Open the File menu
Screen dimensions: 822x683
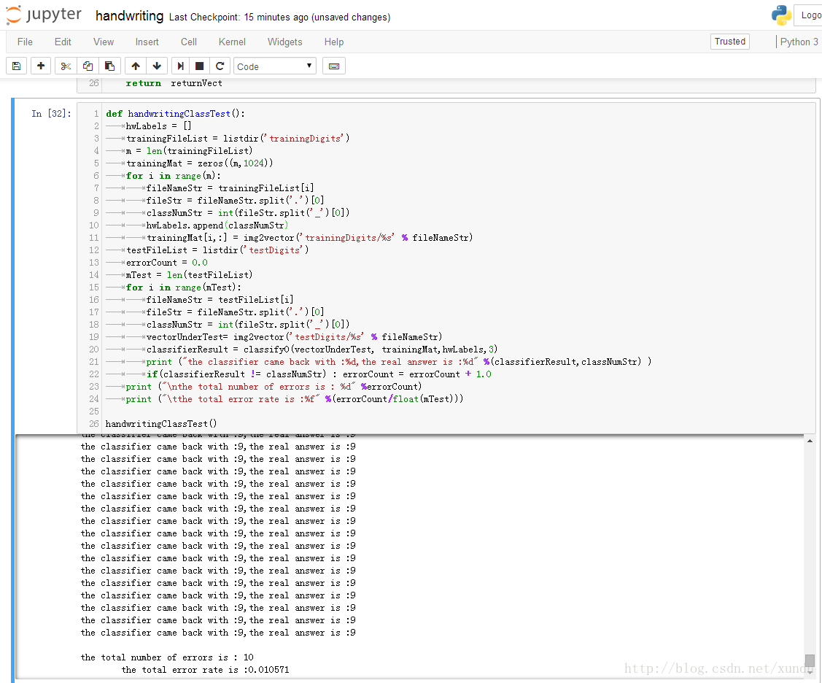[25, 42]
